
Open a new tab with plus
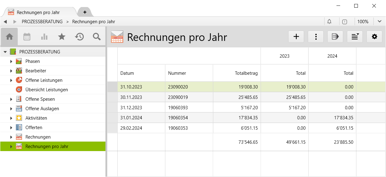pyautogui.click(x=85, y=12)
